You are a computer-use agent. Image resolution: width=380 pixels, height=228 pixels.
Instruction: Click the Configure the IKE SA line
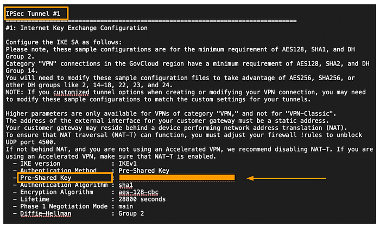(64, 42)
